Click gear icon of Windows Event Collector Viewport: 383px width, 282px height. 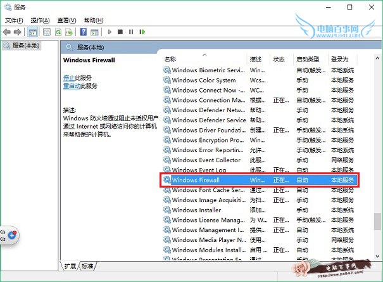pyautogui.click(x=167, y=160)
